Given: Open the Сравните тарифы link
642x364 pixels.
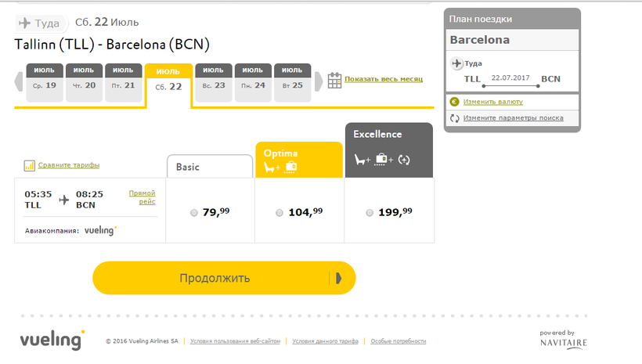Looking at the screenshot, I should 69,165.
